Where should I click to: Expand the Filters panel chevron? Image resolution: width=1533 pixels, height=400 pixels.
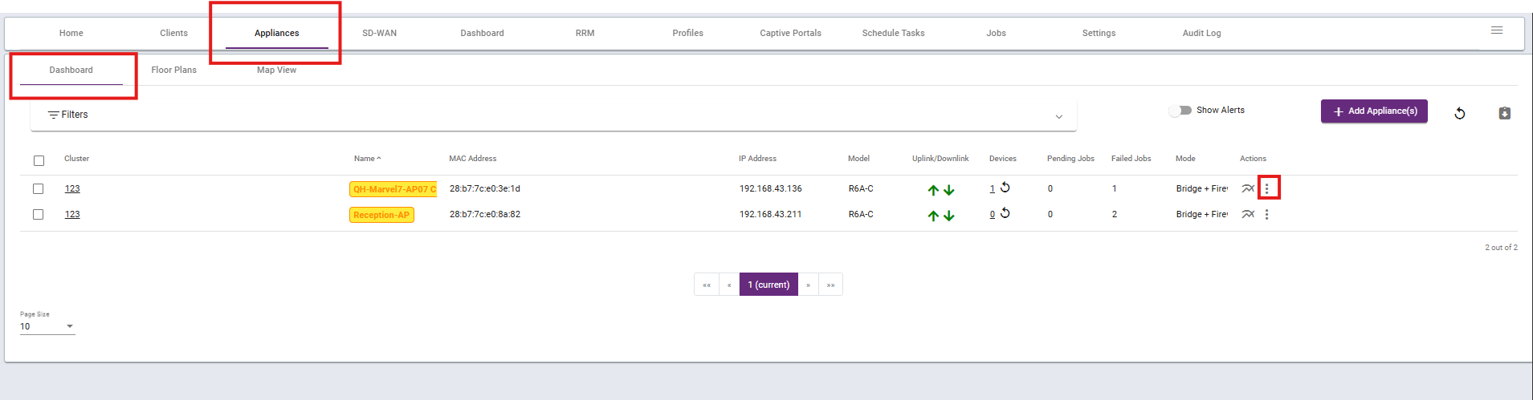(x=1059, y=117)
